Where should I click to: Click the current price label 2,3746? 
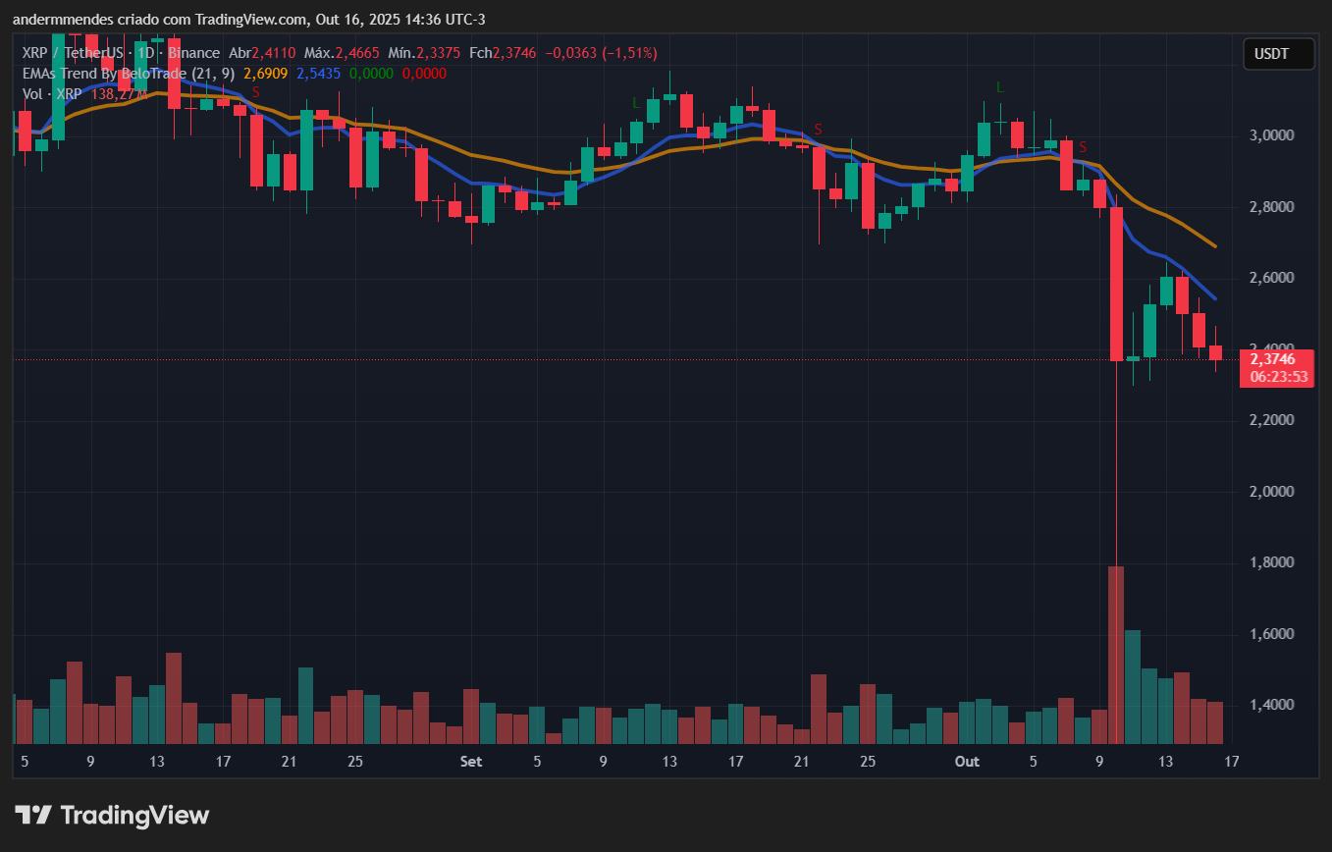1272,359
